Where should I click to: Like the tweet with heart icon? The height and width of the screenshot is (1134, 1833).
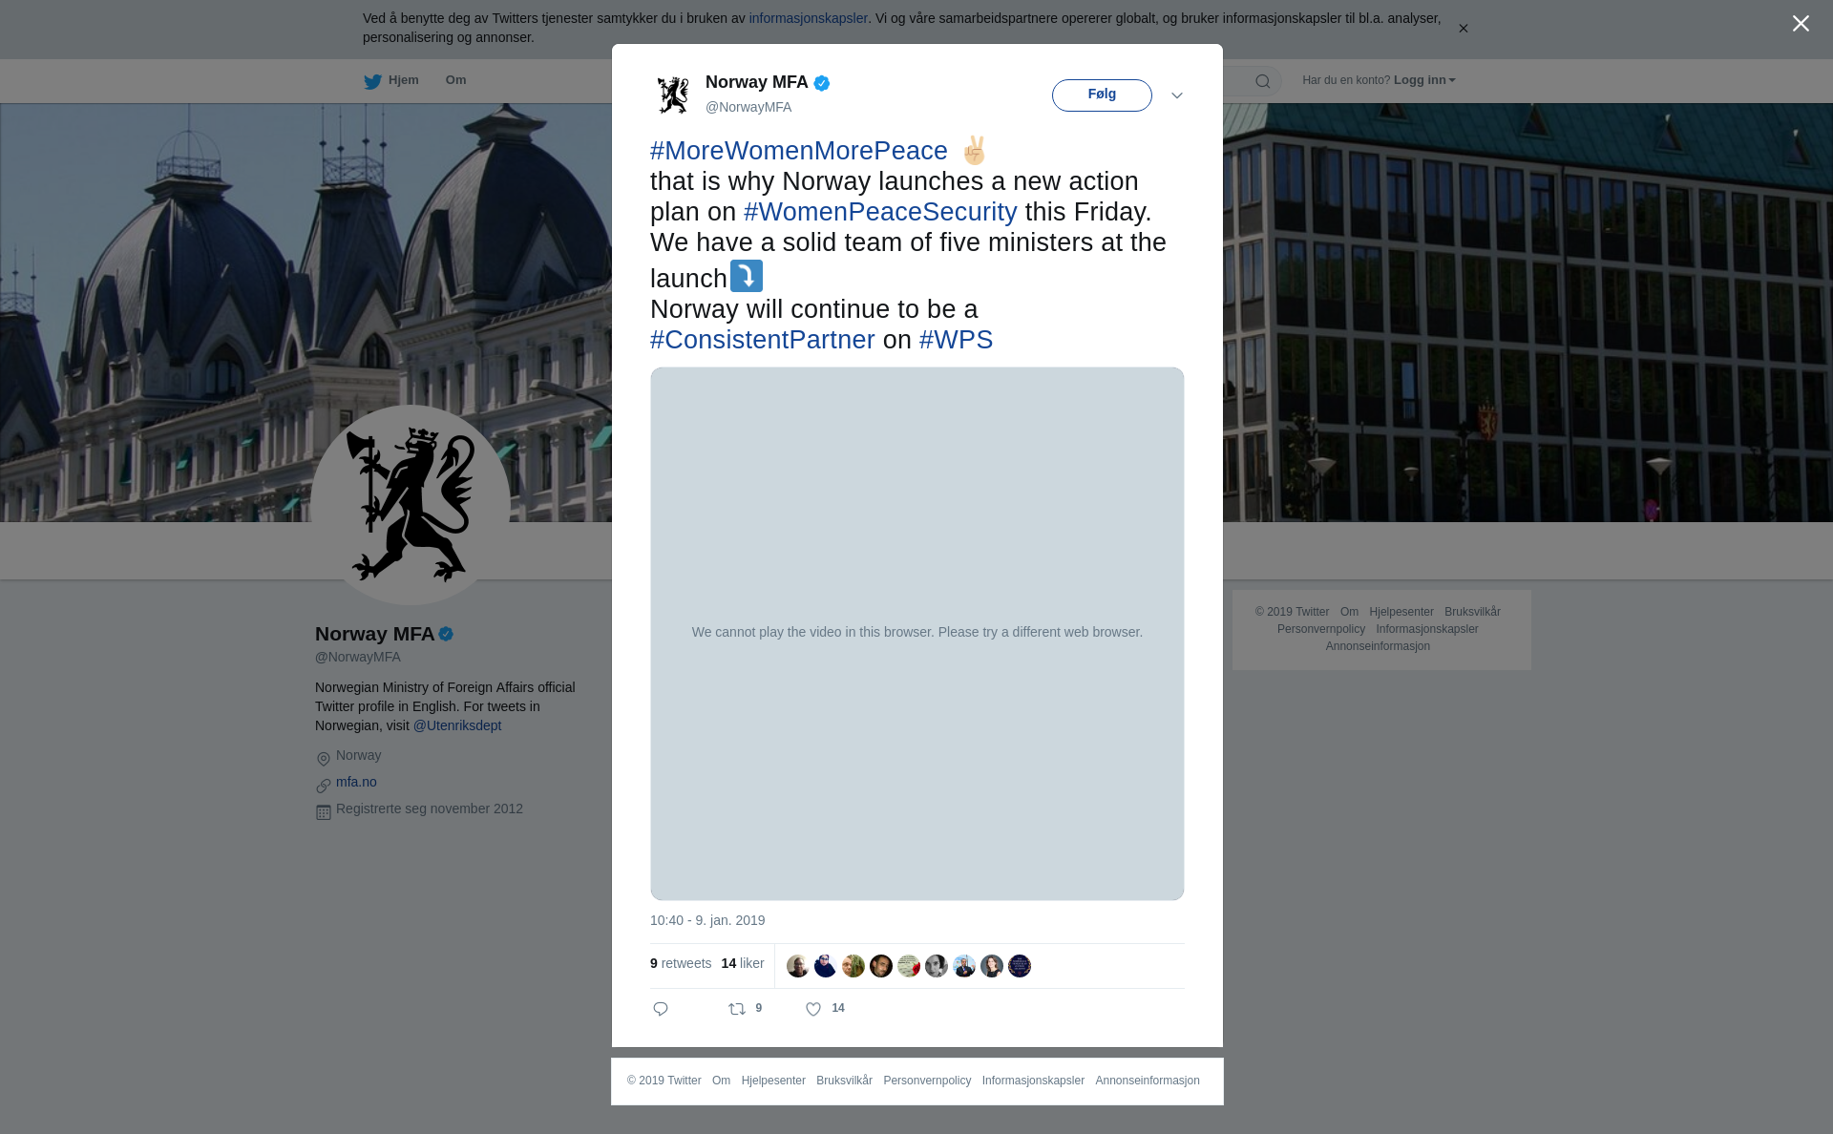tap(813, 1009)
